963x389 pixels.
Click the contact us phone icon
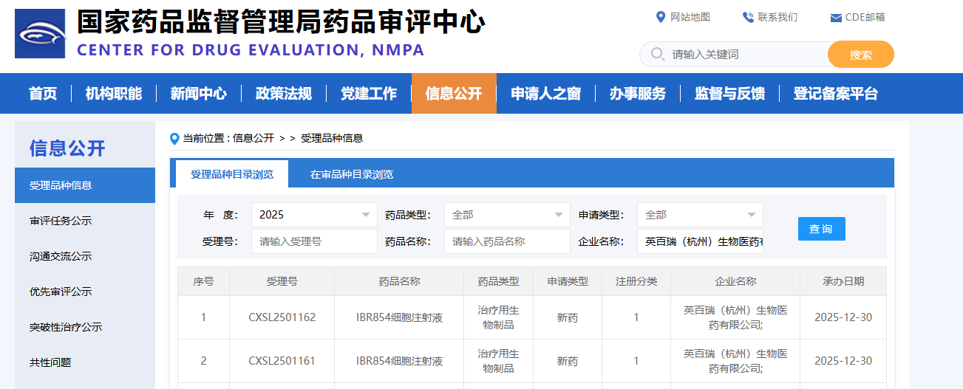click(x=748, y=17)
